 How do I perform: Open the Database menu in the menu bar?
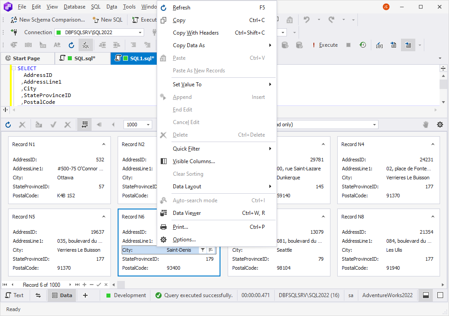pyautogui.click(x=75, y=7)
